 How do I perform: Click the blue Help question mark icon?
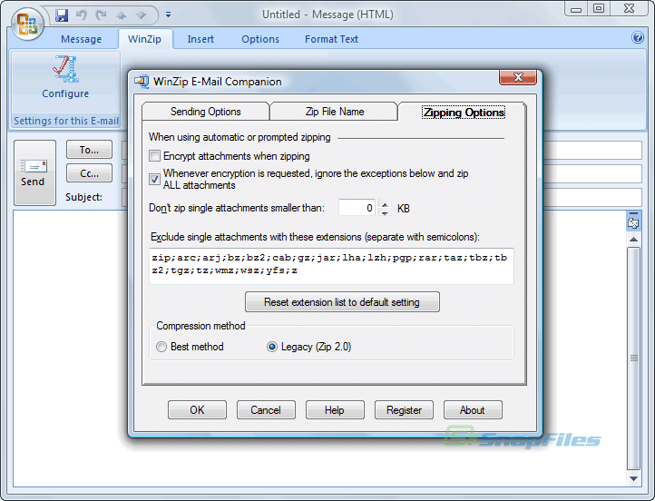pos(638,37)
